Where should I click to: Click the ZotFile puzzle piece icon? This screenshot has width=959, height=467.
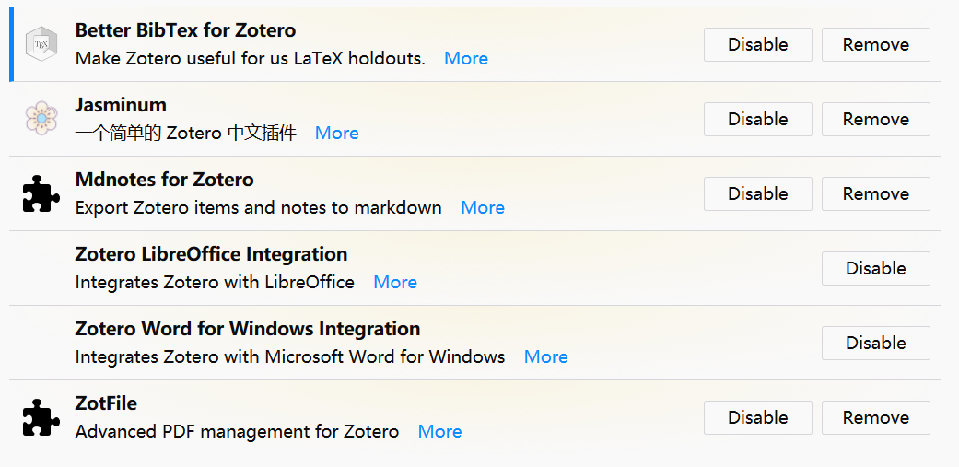click(x=41, y=417)
